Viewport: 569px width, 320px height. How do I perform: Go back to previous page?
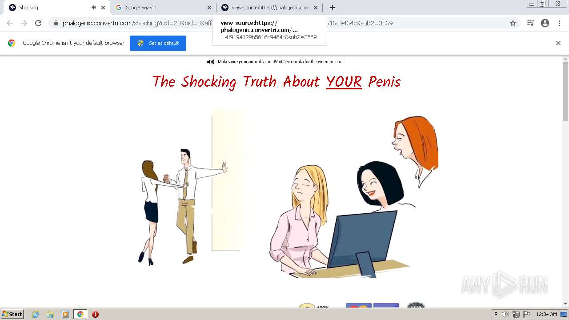(x=10, y=23)
